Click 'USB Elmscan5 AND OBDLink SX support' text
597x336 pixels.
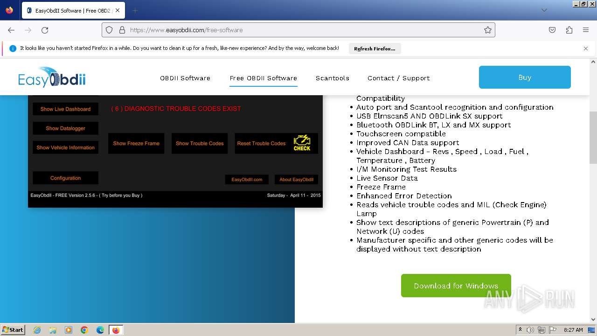pos(430,116)
